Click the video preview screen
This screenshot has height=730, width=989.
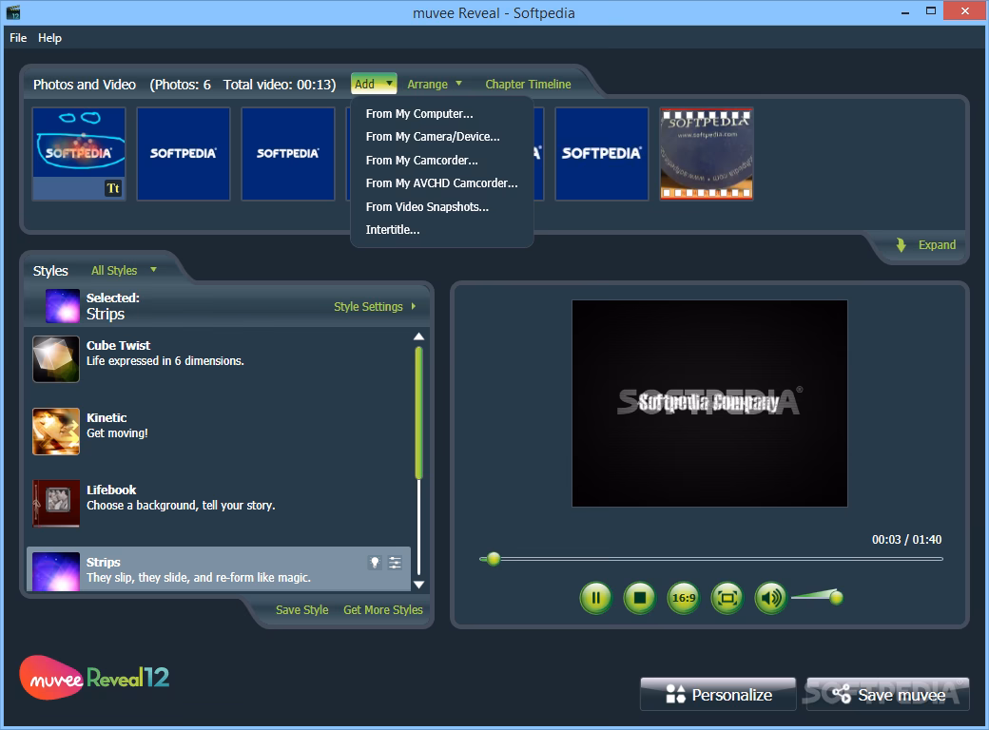[x=709, y=403]
